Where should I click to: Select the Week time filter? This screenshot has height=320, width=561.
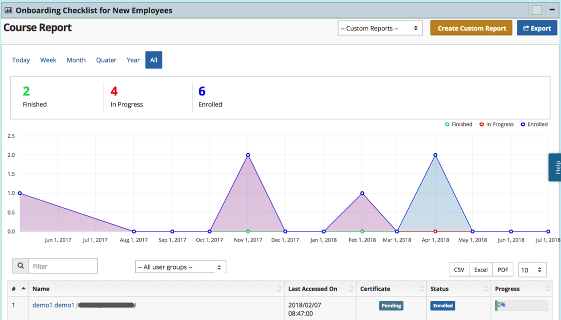(48, 60)
